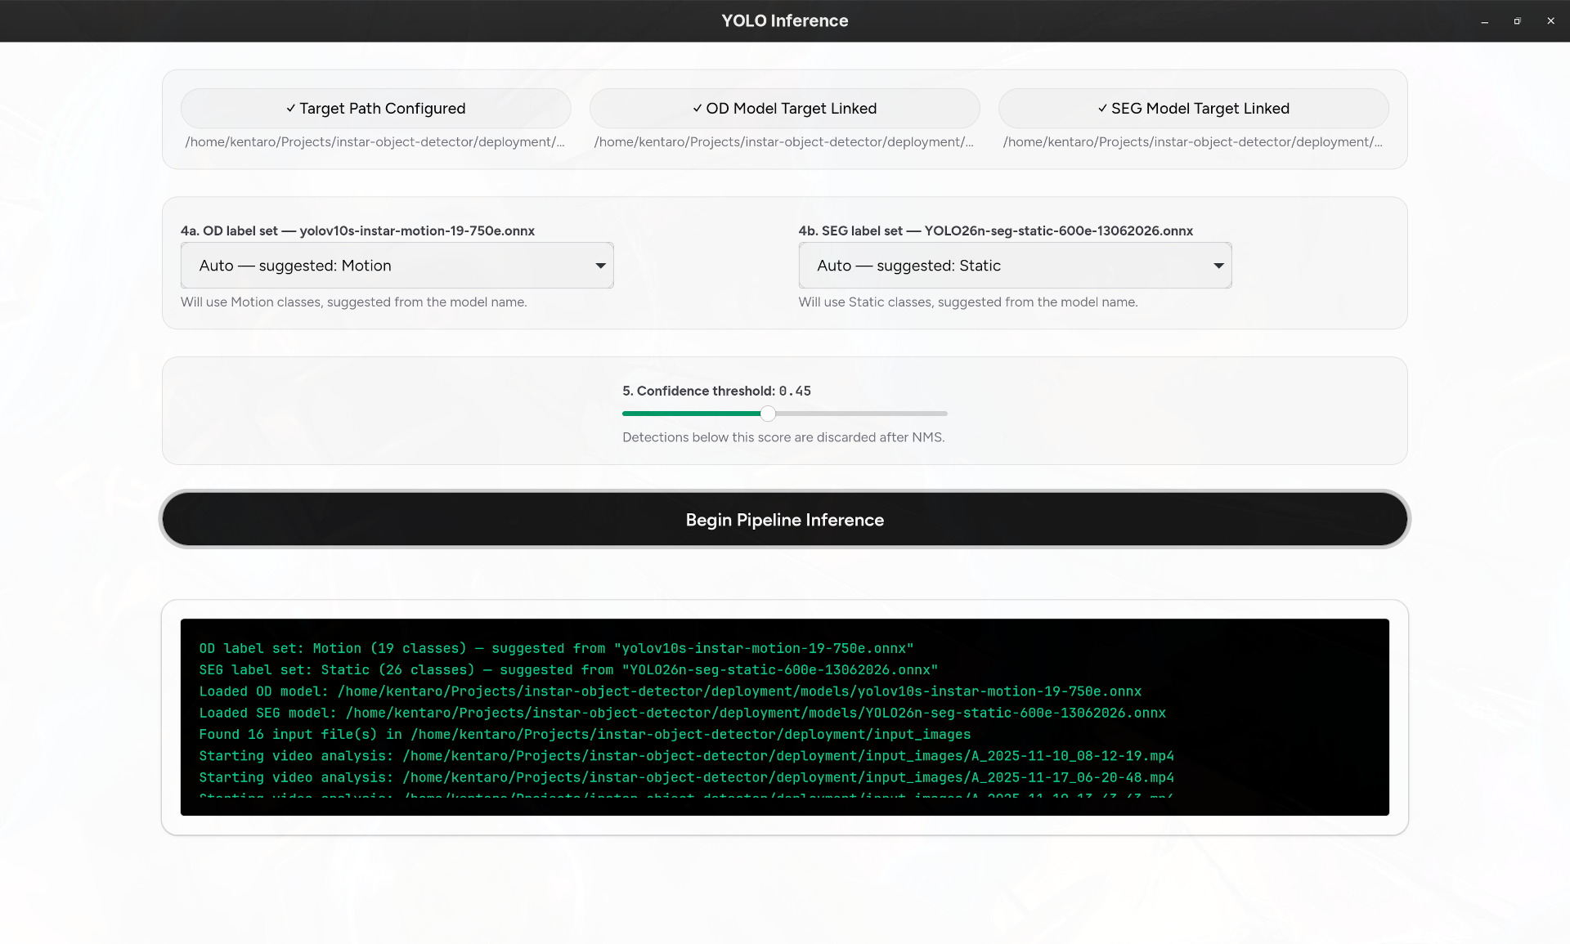The height and width of the screenshot is (944, 1570).
Task: Click the '5. Confidence threshold: 0.45' label
Action: [716, 391]
